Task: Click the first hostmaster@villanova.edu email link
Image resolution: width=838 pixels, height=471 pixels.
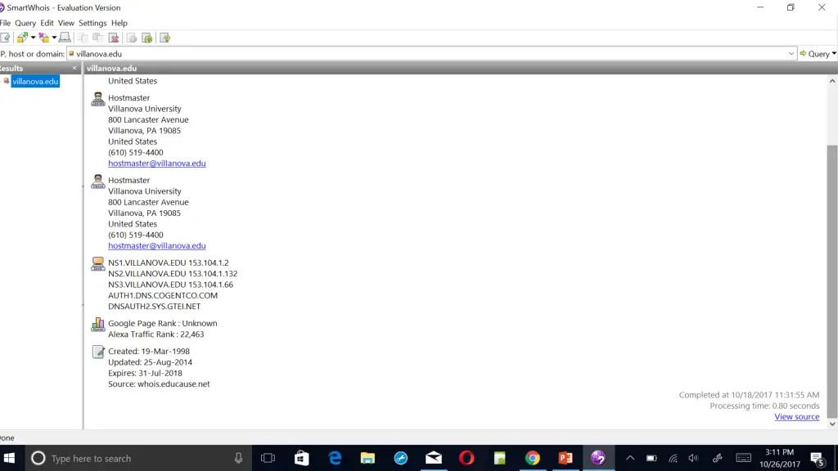Action: 157,164
